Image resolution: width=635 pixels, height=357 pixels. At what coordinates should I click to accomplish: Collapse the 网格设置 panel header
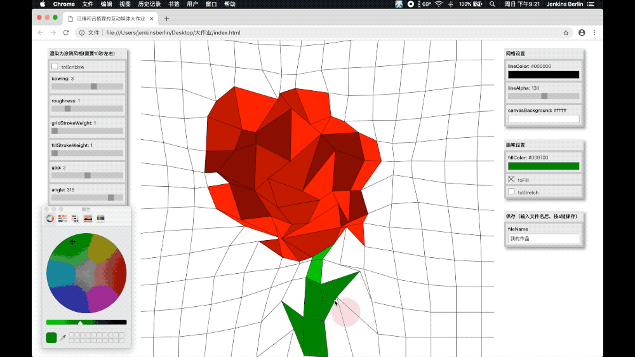pos(544,53)
